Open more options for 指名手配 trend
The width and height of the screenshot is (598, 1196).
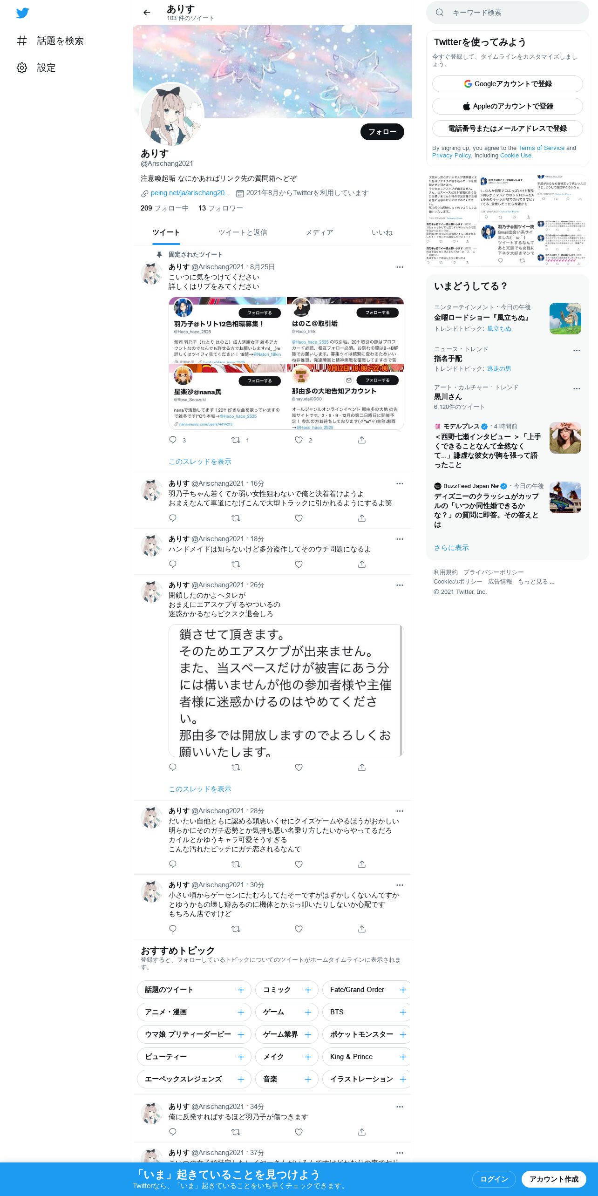click(x=577, y=350)
